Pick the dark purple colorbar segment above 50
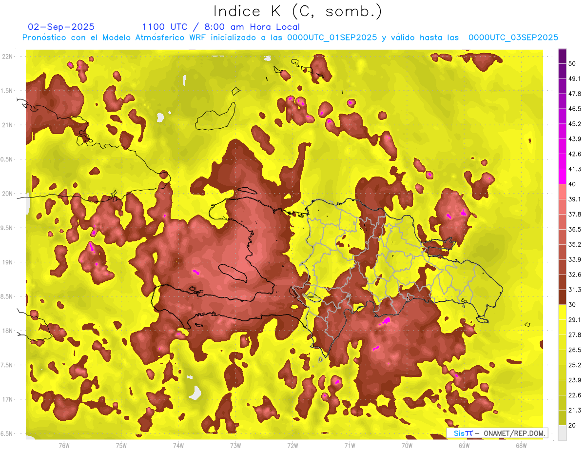The height and width of the screenshot is (452, 585). [x=562, y=56]
